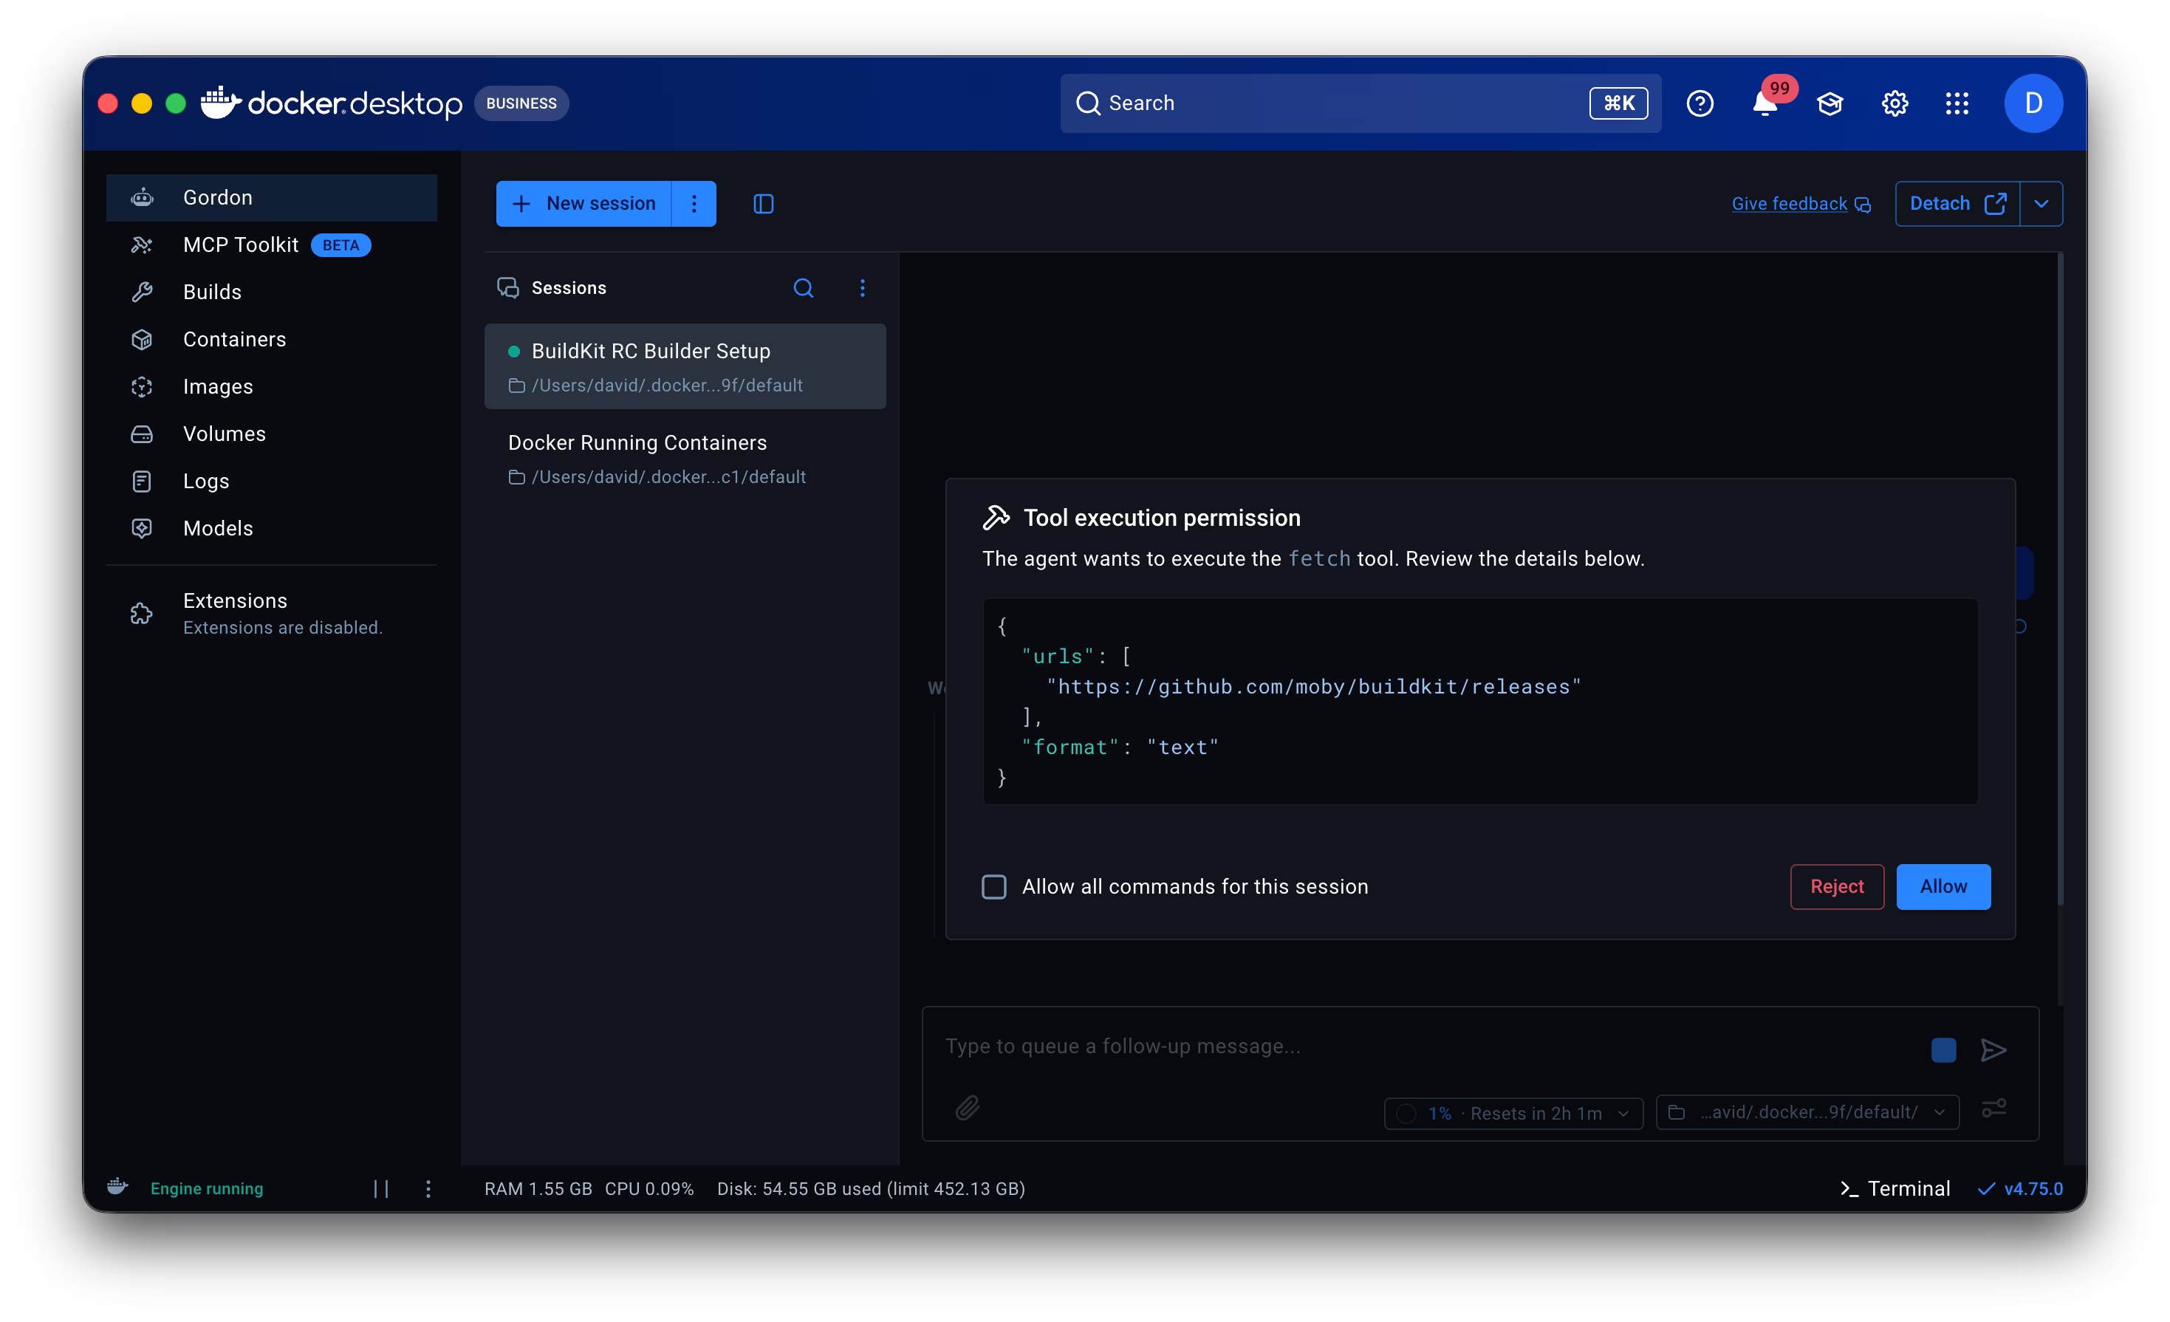Click the attach file paperclip icon

[967, 1107]
